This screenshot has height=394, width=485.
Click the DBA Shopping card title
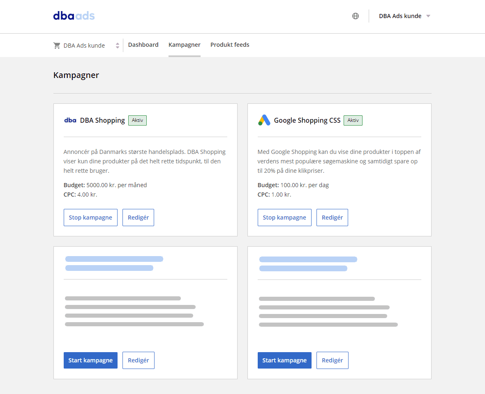pos(102,120)
